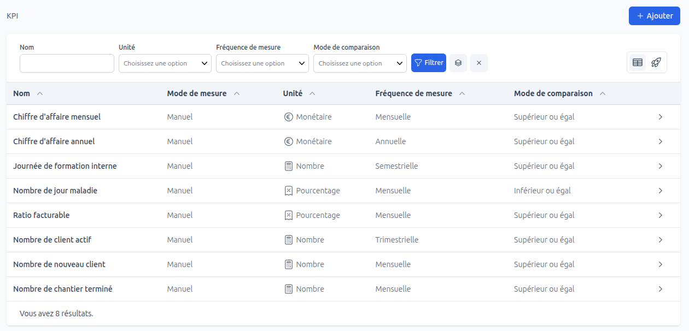Apply filters with the Filtrer button
689x331 pixels.
click(x=429, y=63)
